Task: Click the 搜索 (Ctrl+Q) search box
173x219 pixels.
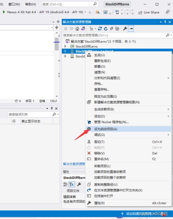Action: point(70,4)
